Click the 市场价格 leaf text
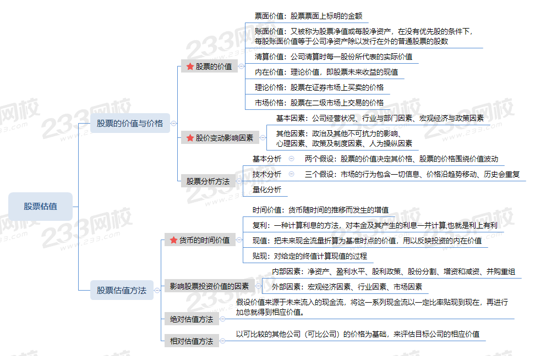 tap(319, 103)
